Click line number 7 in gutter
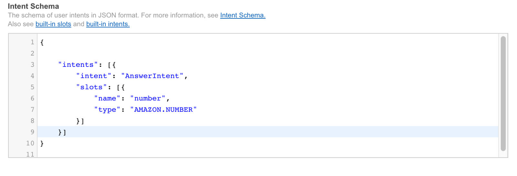This screenshot has width=517, height=176. [x=32, y=109]
